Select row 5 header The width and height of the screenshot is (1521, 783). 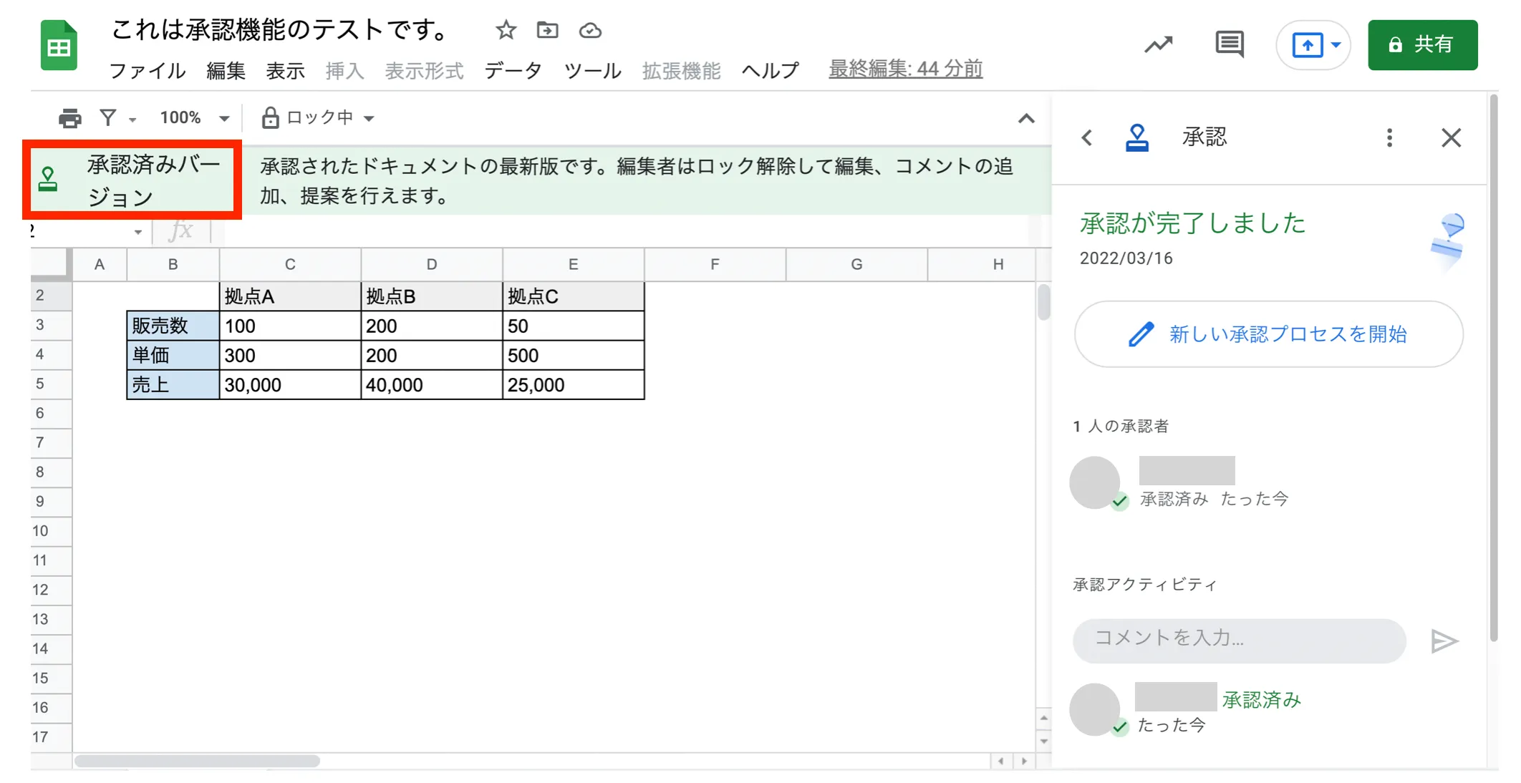pyautogui.click(x=51, y=384)
